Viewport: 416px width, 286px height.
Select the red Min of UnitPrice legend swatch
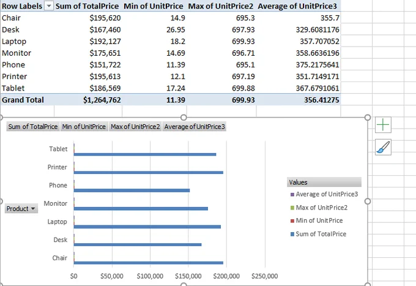point(292,220)
